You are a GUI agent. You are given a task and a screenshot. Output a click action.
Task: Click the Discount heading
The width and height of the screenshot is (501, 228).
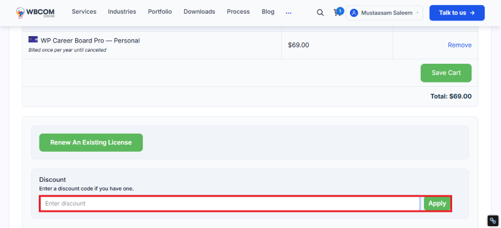[x=53, y=180]
